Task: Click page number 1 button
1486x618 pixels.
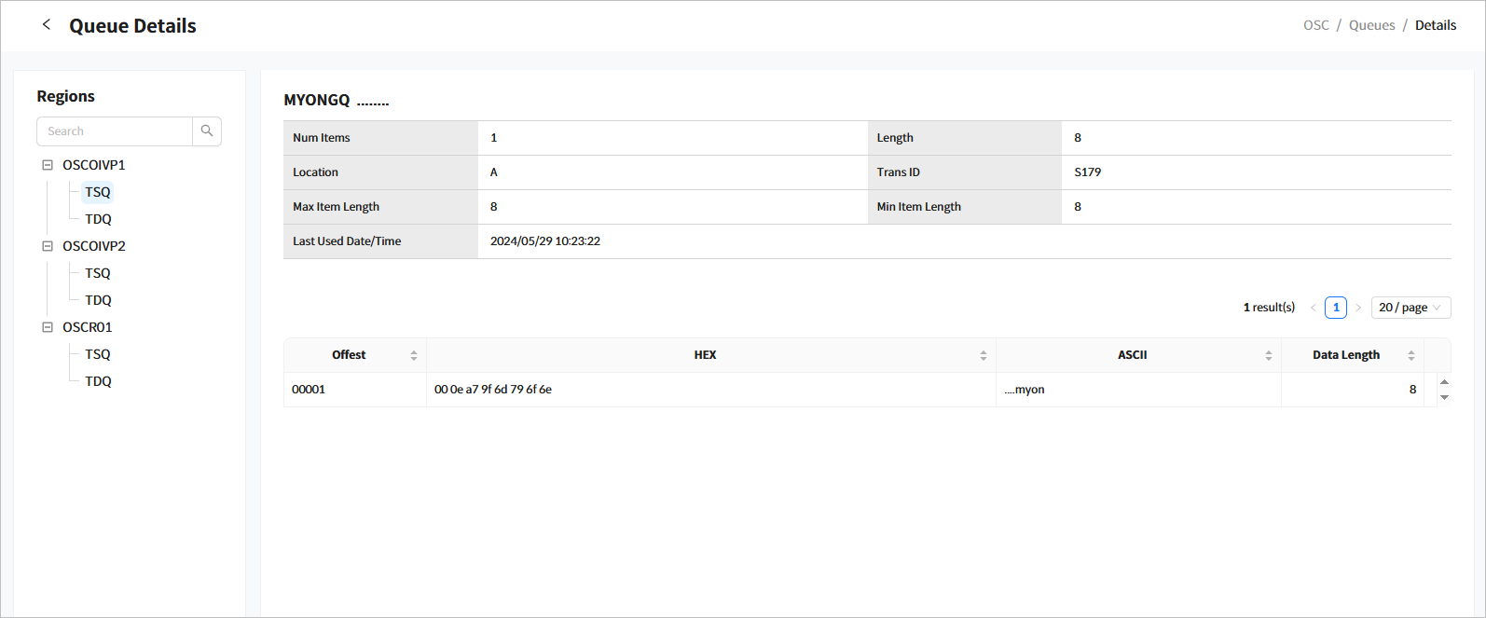Action: click(x=1336, y=308)
